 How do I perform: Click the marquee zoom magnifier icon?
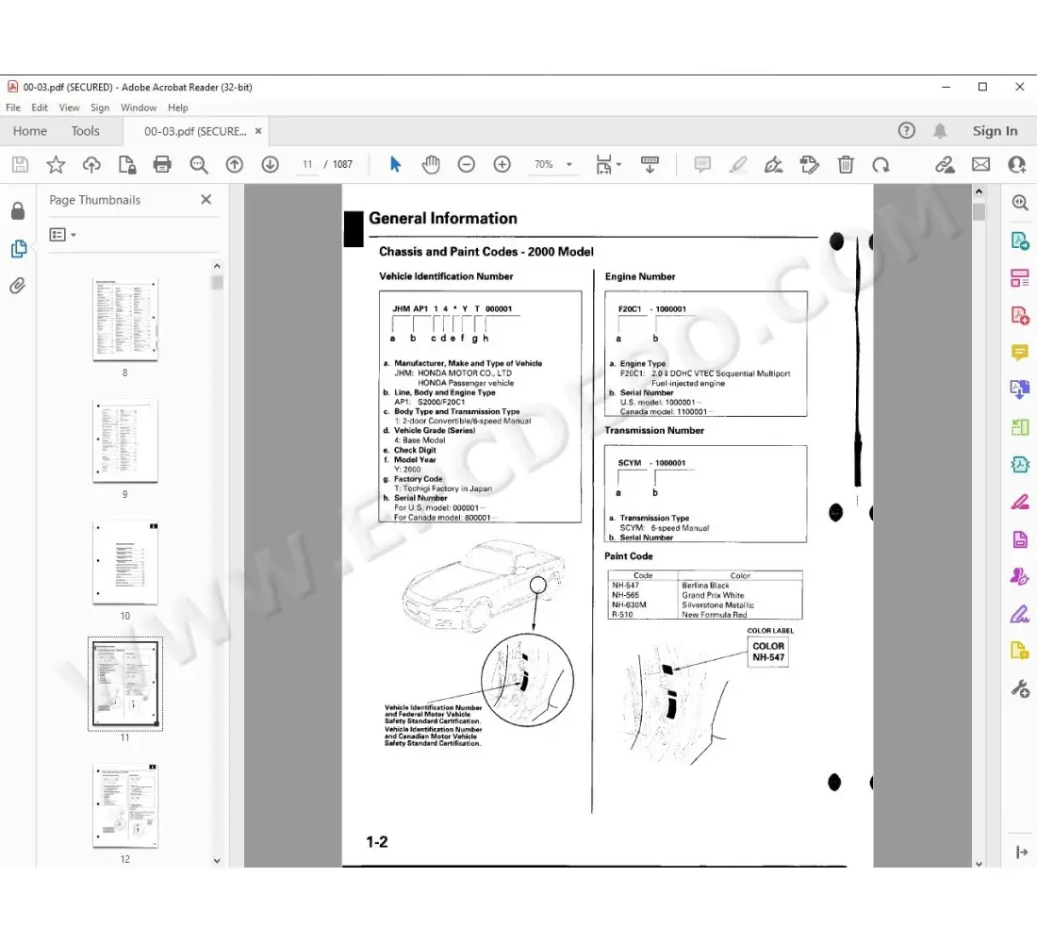[x=1019, y=202]
